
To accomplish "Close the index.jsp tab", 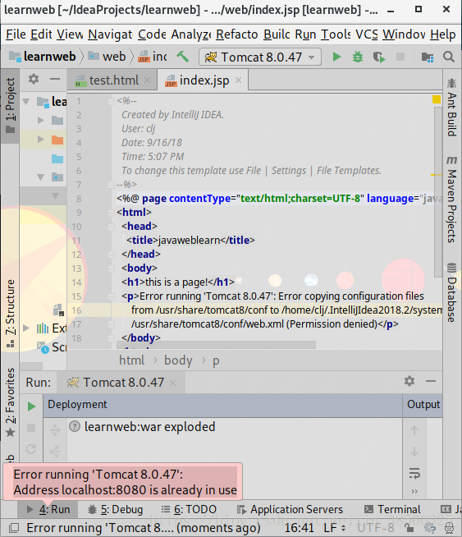I will point(239,80).
